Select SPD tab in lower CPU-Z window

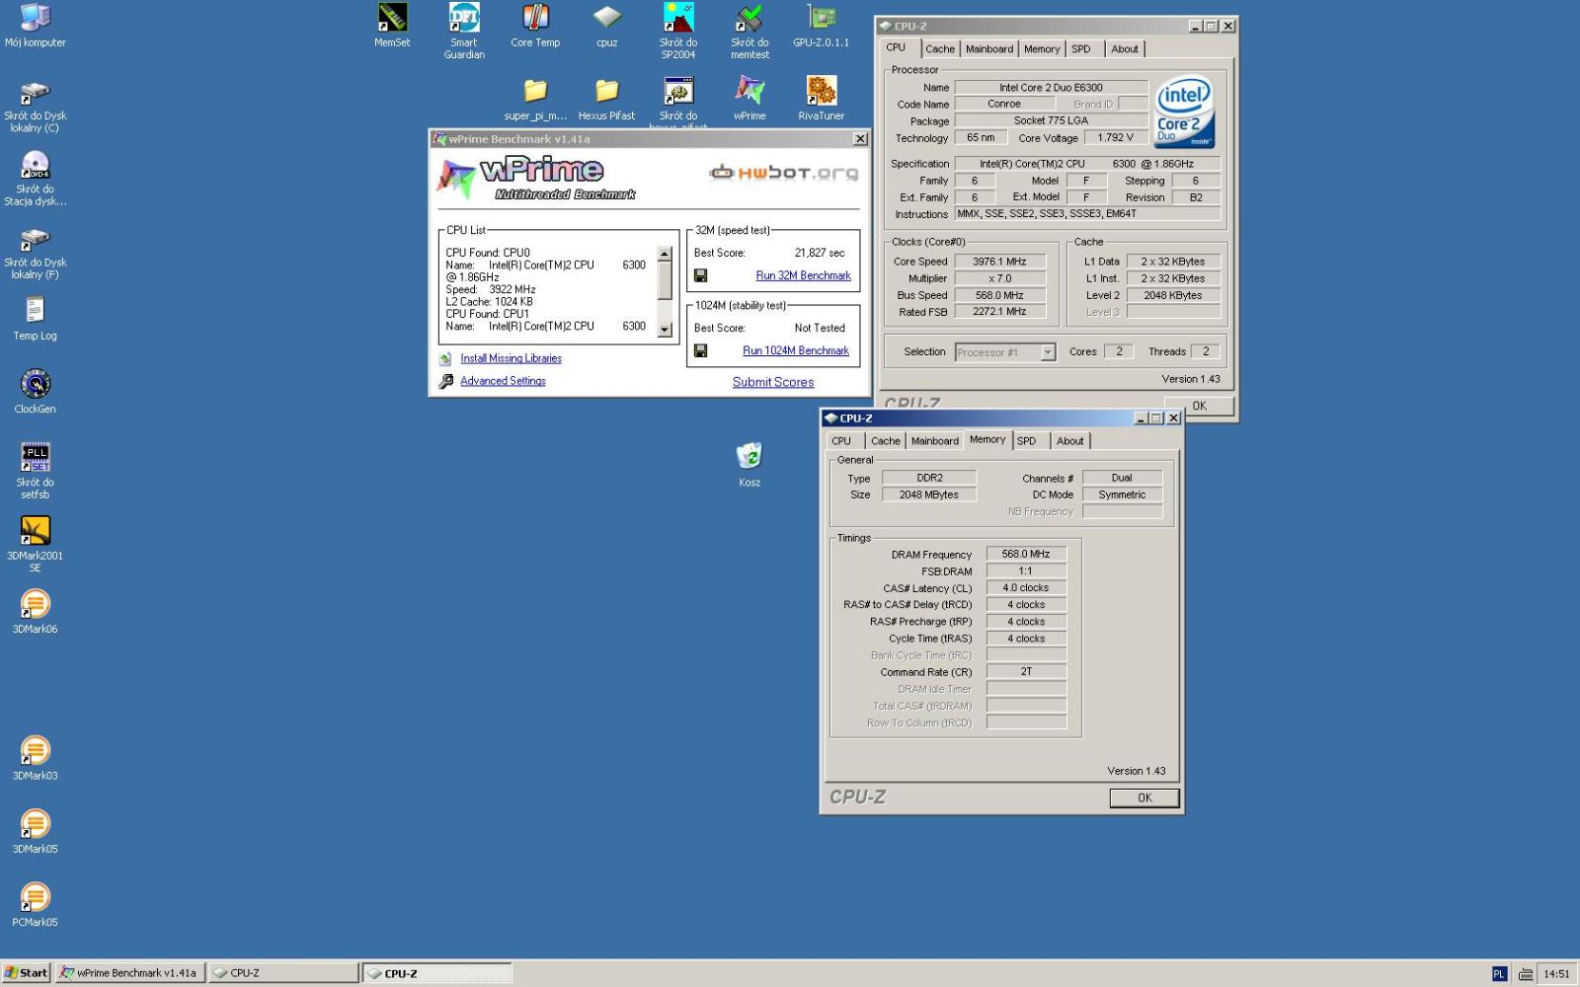(x=1027, y=441)
